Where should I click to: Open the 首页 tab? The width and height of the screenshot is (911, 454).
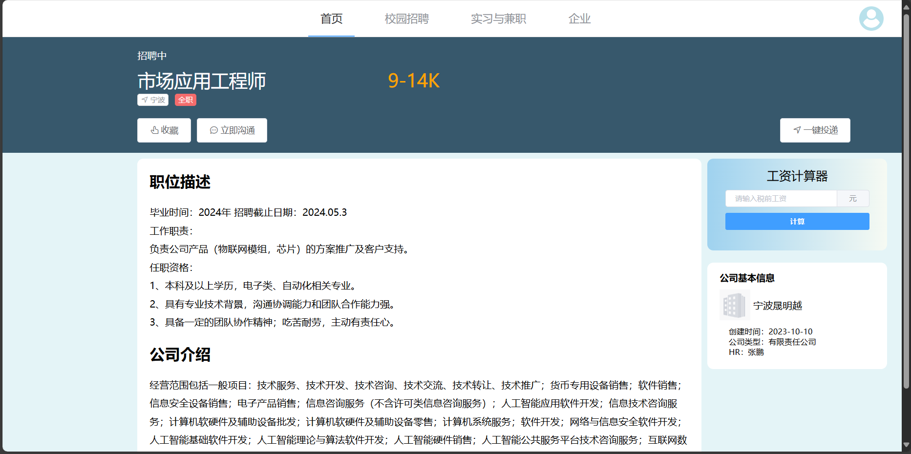point(331,19)
